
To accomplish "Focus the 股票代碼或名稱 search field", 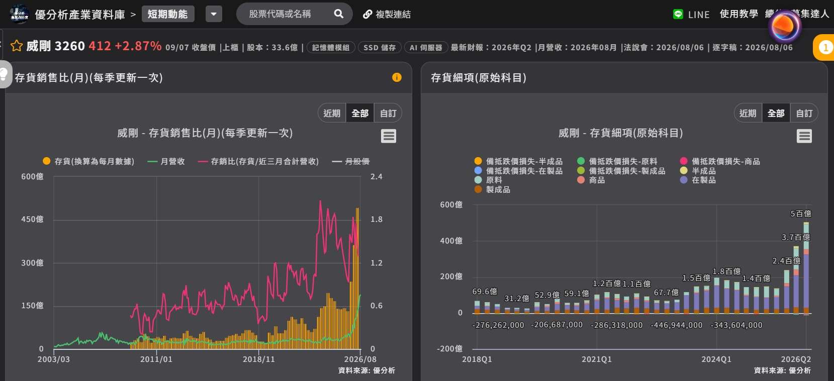I will point(294,14).
